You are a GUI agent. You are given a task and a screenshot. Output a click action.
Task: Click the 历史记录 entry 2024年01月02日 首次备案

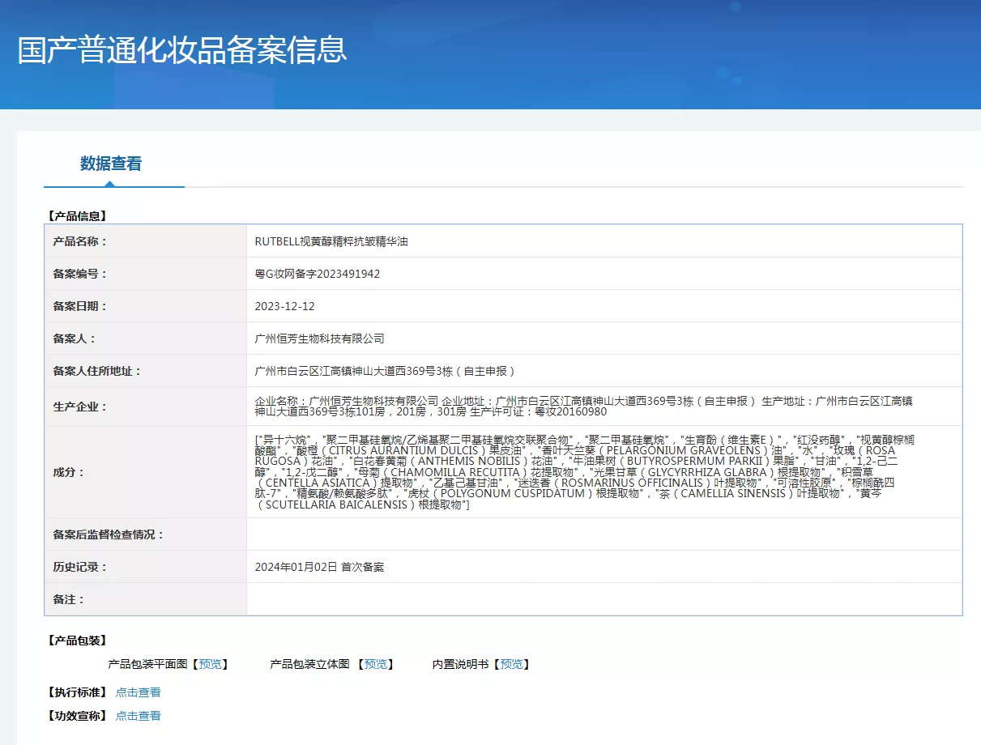click(319, 567)
